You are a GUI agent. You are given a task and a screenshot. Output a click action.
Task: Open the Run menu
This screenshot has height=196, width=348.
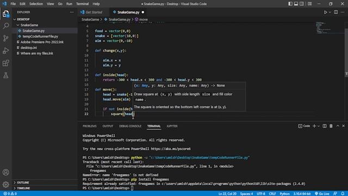pos(69,4)
